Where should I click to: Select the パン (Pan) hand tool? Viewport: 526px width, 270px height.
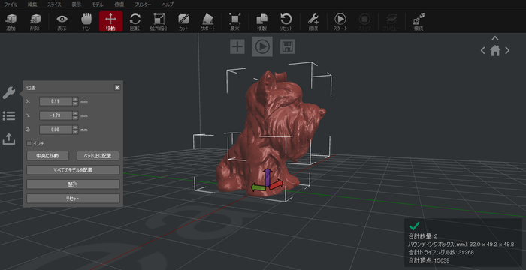click(x=86, y=22)
